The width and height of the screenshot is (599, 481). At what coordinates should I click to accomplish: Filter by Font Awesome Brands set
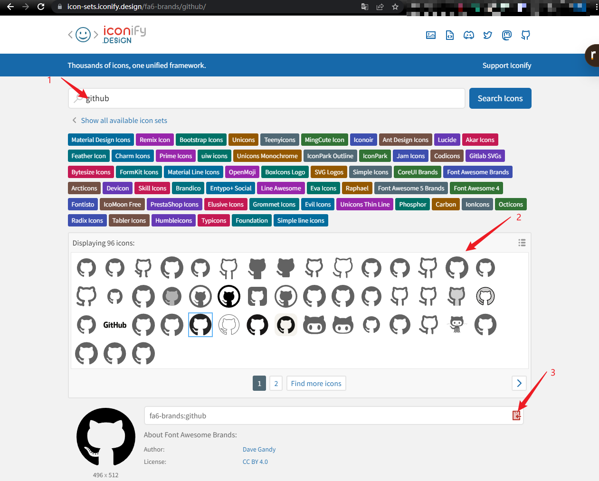coord(478,172)
